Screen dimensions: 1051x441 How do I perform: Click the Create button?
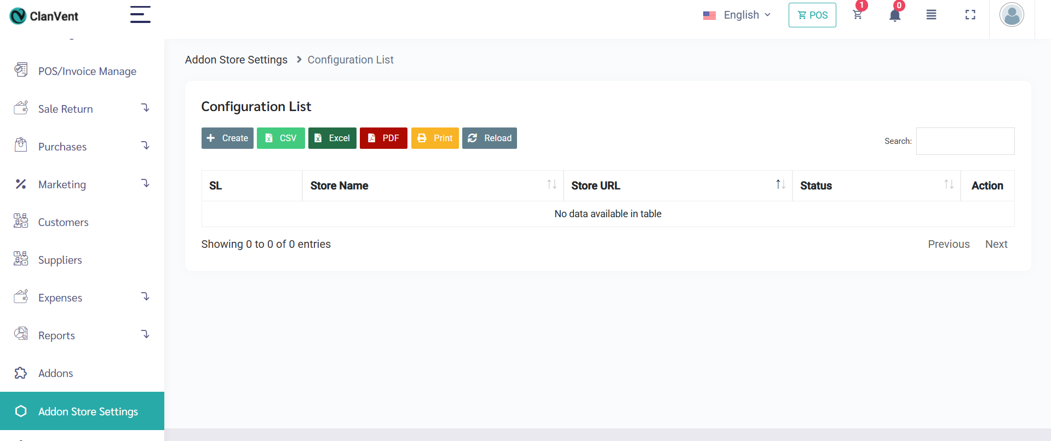[x=227, y=138]
